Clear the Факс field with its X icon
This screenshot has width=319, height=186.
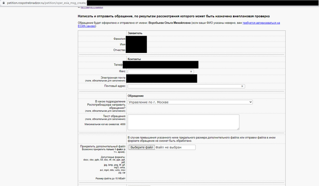point(191,72)
